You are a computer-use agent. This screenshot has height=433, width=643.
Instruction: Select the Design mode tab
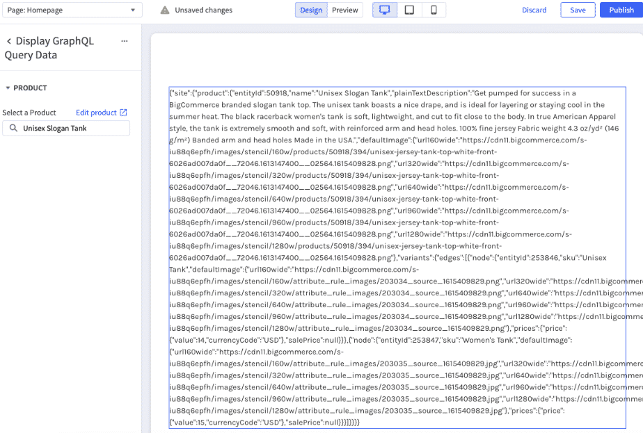coord(311,10)
